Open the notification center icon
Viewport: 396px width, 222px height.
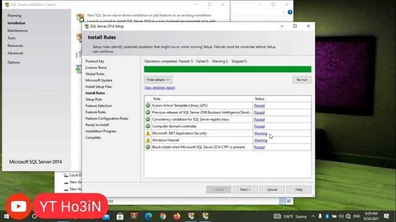pyautogui.click(x=386, y=216)
